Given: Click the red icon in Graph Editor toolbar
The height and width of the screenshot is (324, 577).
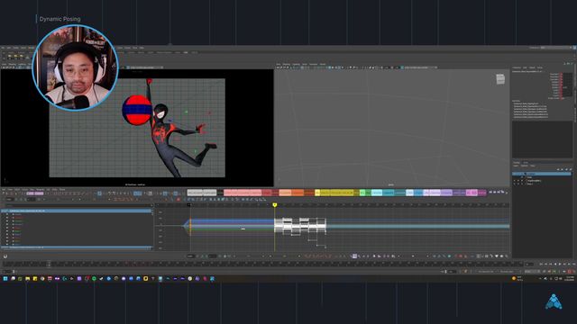Looking at the screenshot, I should click(x=179, y=199).
